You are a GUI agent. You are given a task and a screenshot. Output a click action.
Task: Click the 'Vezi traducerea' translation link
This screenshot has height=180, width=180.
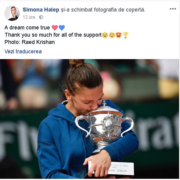(x=23, y=52)
